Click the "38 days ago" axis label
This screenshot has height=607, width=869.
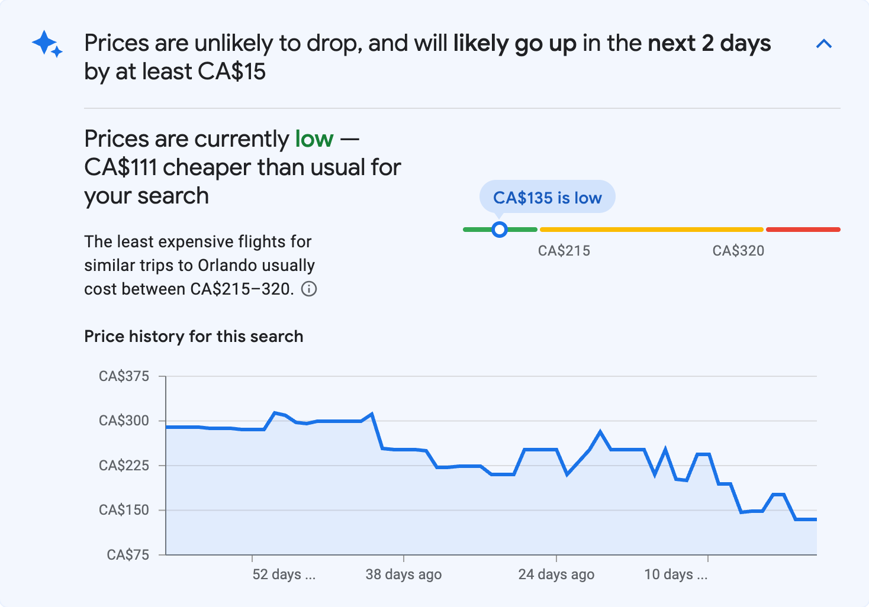[403, 574]
